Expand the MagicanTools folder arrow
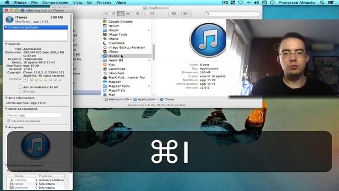The height and width of the screenshot is (191, 339). point(149,86)
